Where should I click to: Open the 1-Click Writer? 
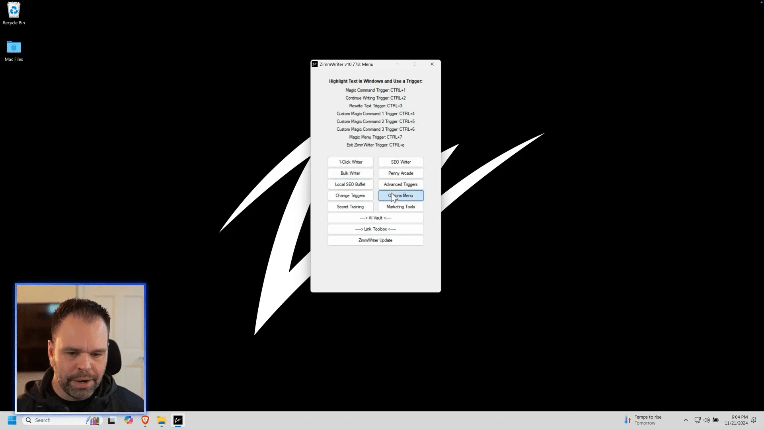pos(351,162)
